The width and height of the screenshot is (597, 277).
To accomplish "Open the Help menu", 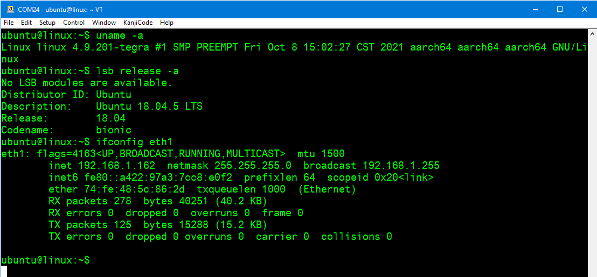I will [x=167, y=23].
